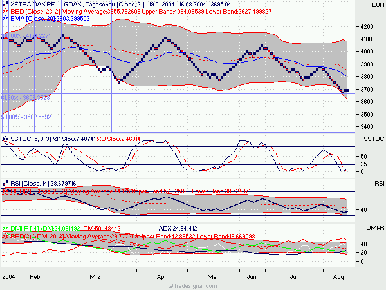Screen dimensions: 386x290
Task: Click the 'Mrz' month label on the time axis
Action: point(95,277)
